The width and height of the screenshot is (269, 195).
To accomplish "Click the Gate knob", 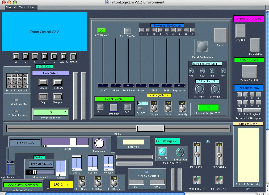I will click(168, 108).
